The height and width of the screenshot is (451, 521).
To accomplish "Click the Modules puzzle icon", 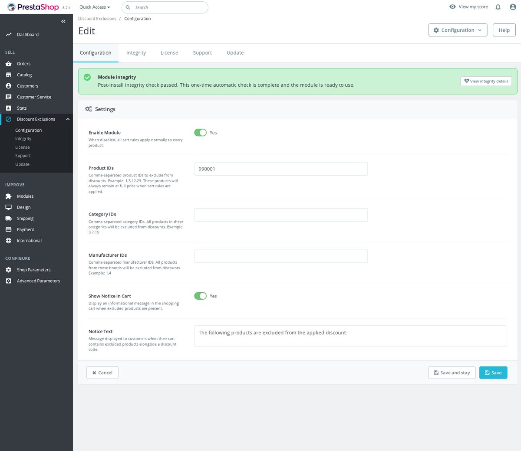I will (x=8, y=196).
